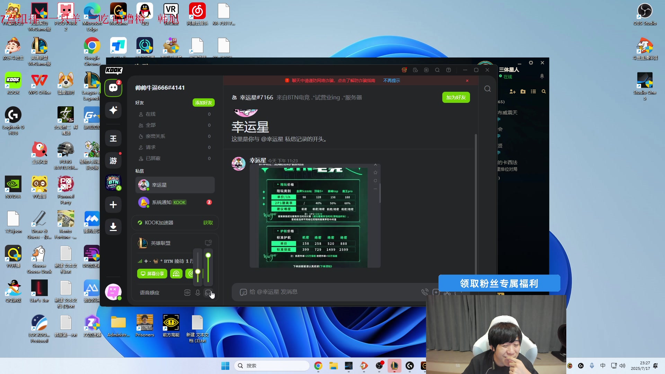Toggle microphone mute in voice panel
Viewport: 665px width, 374px height.
click(198, 293)
